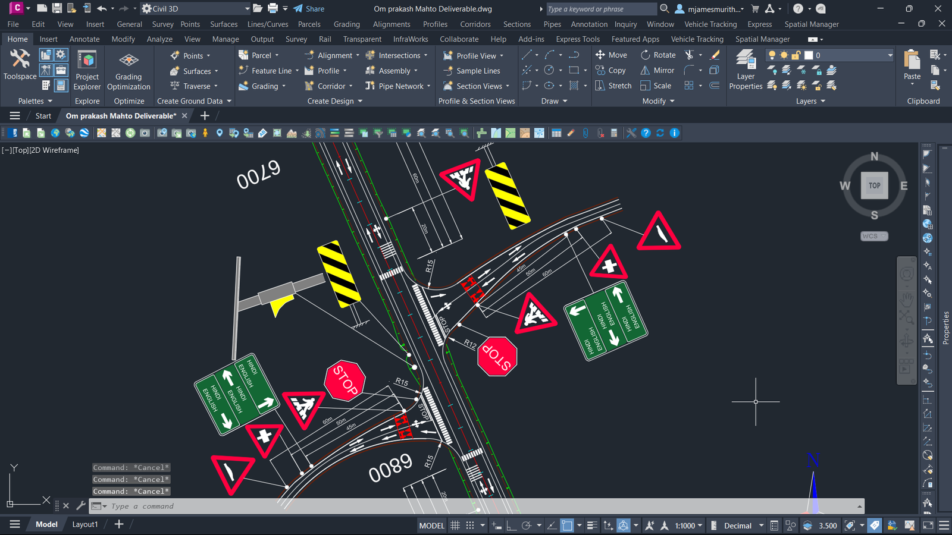The width and height of the screenshot is (952, 535).
Task: Open Project Explorer
Action: click(87, 70)
